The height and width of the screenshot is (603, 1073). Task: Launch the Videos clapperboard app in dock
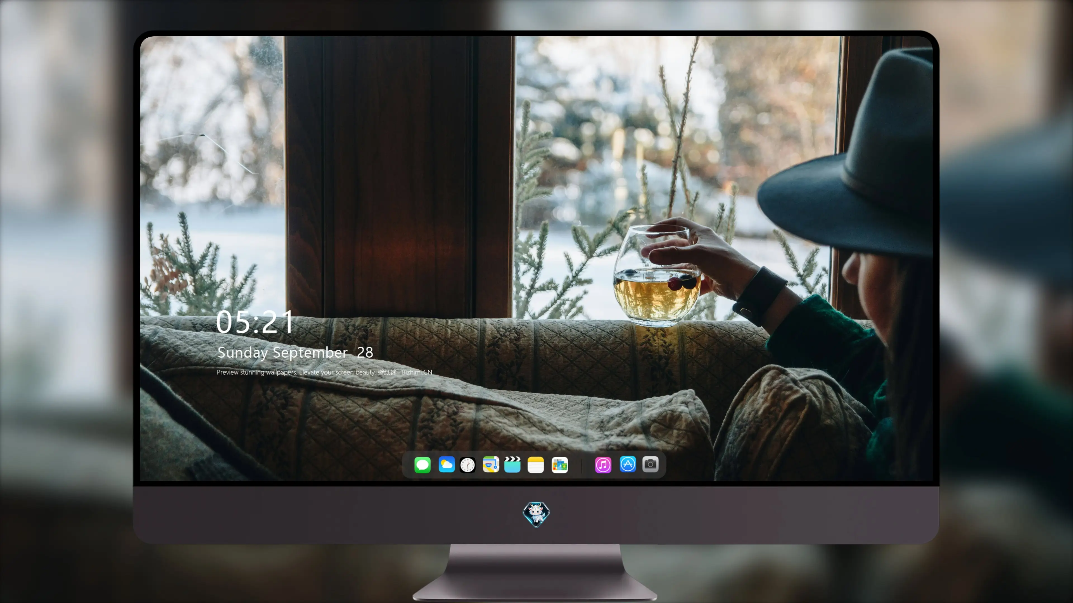512,465
